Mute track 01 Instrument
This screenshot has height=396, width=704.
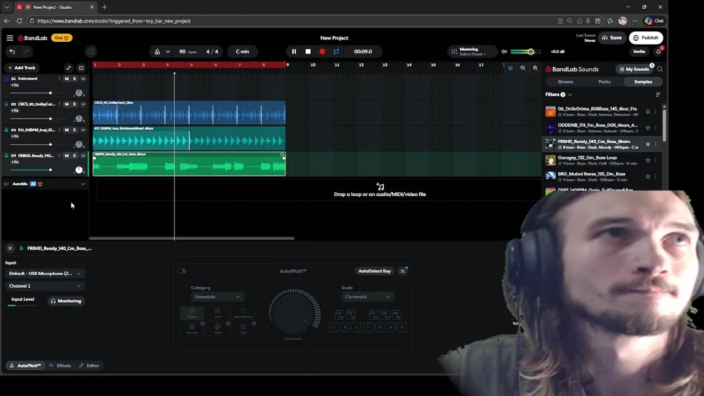(67, 79)
